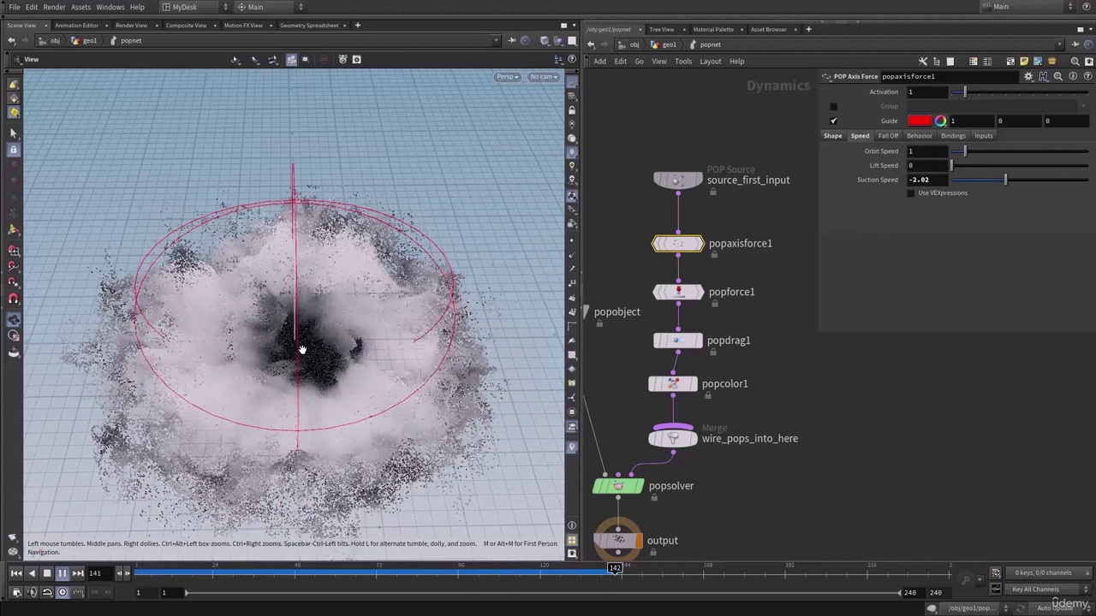Click the Houdini H icon in parameter pane

1043,76
